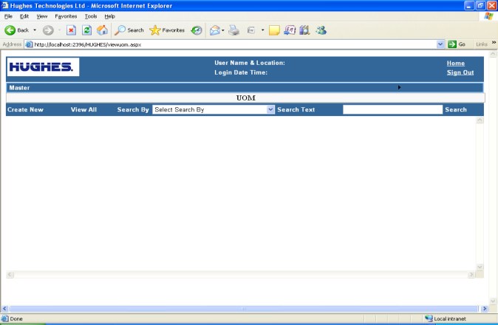Image resolution: width=498 pixels, height=325 pixels.
Task: Expand the Master menu arrow
Action: (x=399, y=87)
